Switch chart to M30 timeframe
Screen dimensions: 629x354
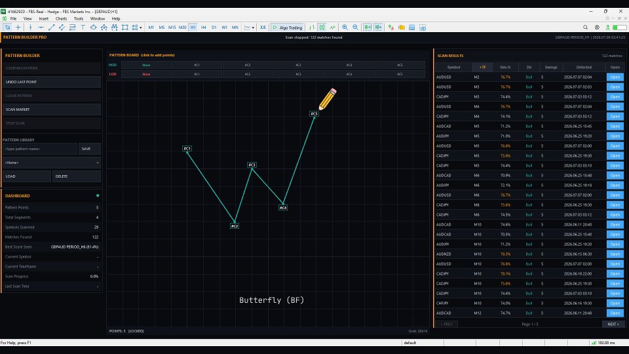[183, 28]
